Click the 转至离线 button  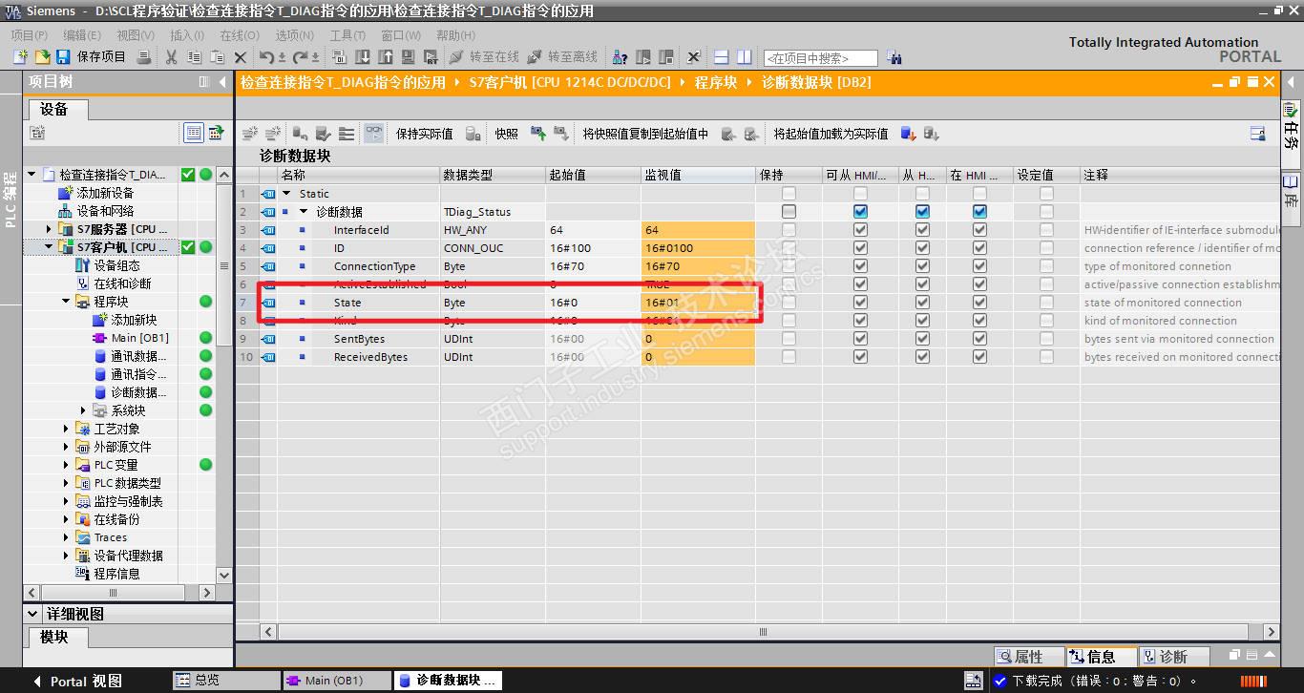[562, 57]
